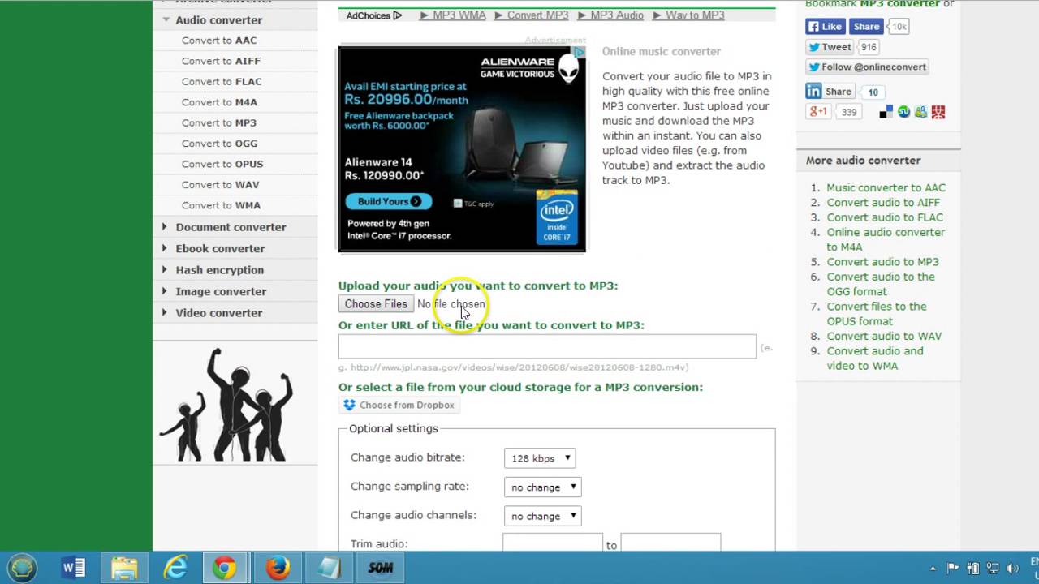The image size is (1039, 584).
Task: Click the Choose Files button
Action: point(376,304)
